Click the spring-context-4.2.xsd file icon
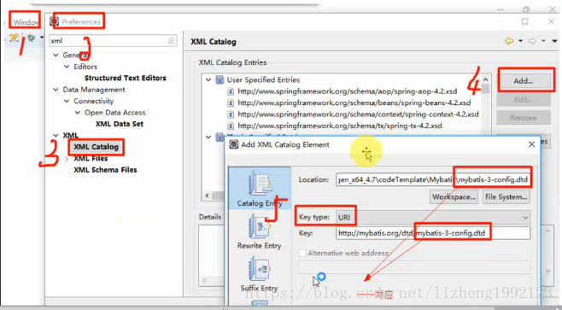 pyautogui.click(x=231, y=114)
